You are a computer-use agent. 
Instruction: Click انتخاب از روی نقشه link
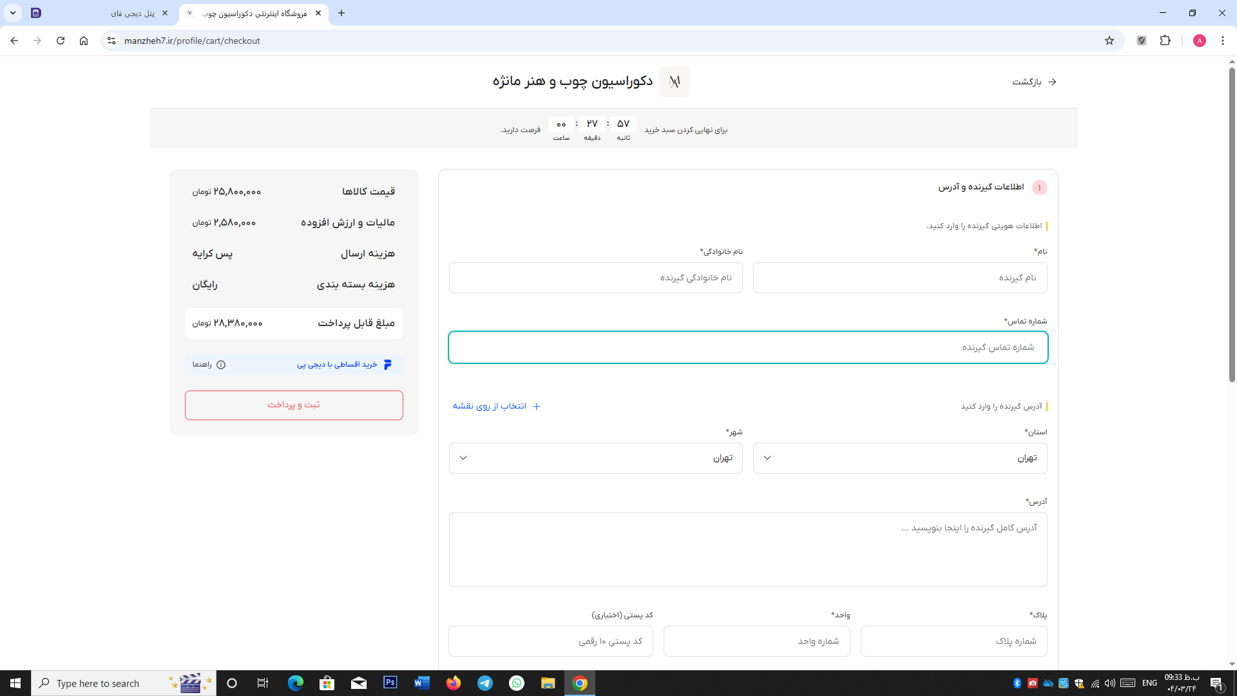click(x=497, y=406)
